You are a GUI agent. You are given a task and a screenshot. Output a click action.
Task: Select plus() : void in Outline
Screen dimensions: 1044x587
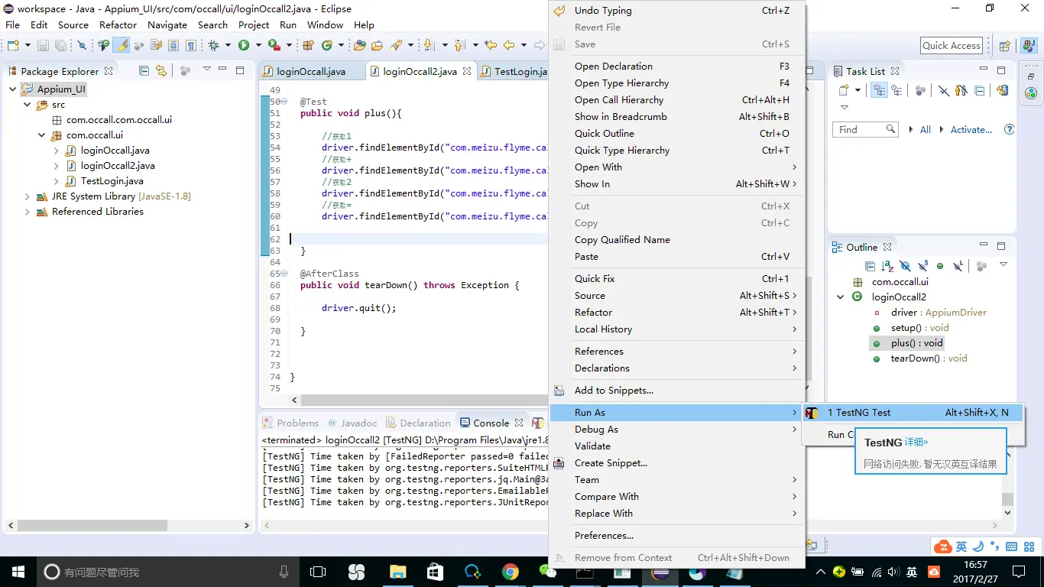tap(916, 343)
